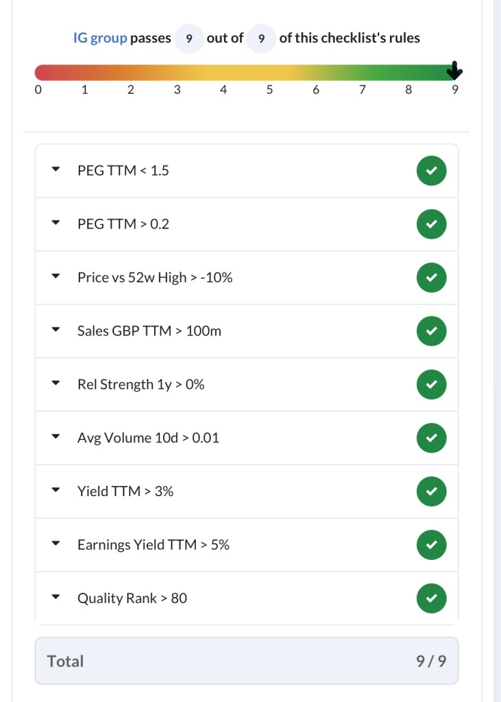
Task: Click the check icon for Yield TTM > 3%
Action: 431,491
